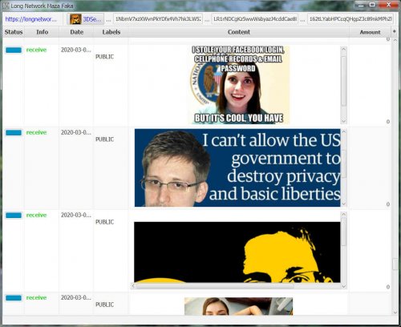Click the 1NbmV7xzXWvn address field
The height and width of the screenshot is (327, 401).
coord(158,19)
